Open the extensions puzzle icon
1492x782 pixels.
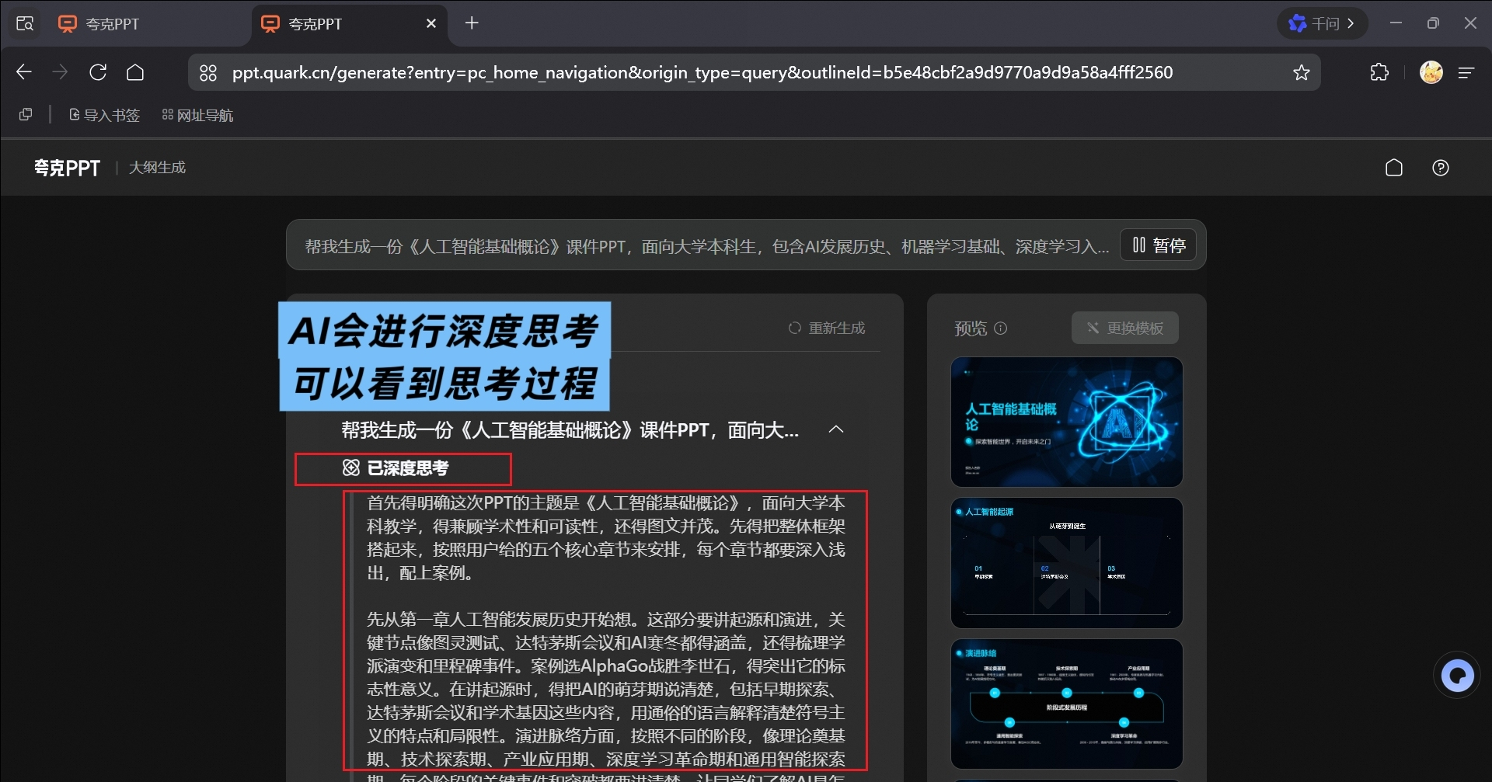1379,72
